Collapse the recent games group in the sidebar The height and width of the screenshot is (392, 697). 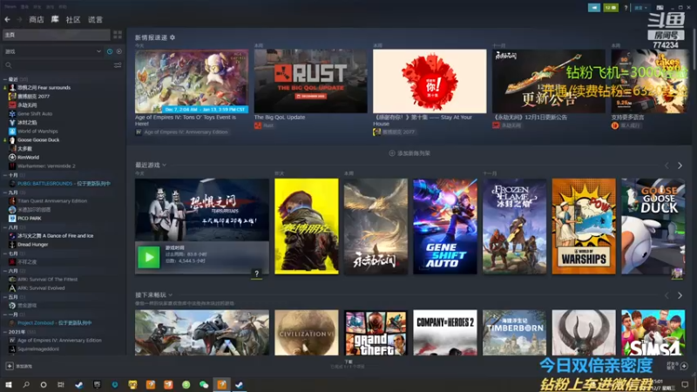pyautogui.click(x=5, y=79)
